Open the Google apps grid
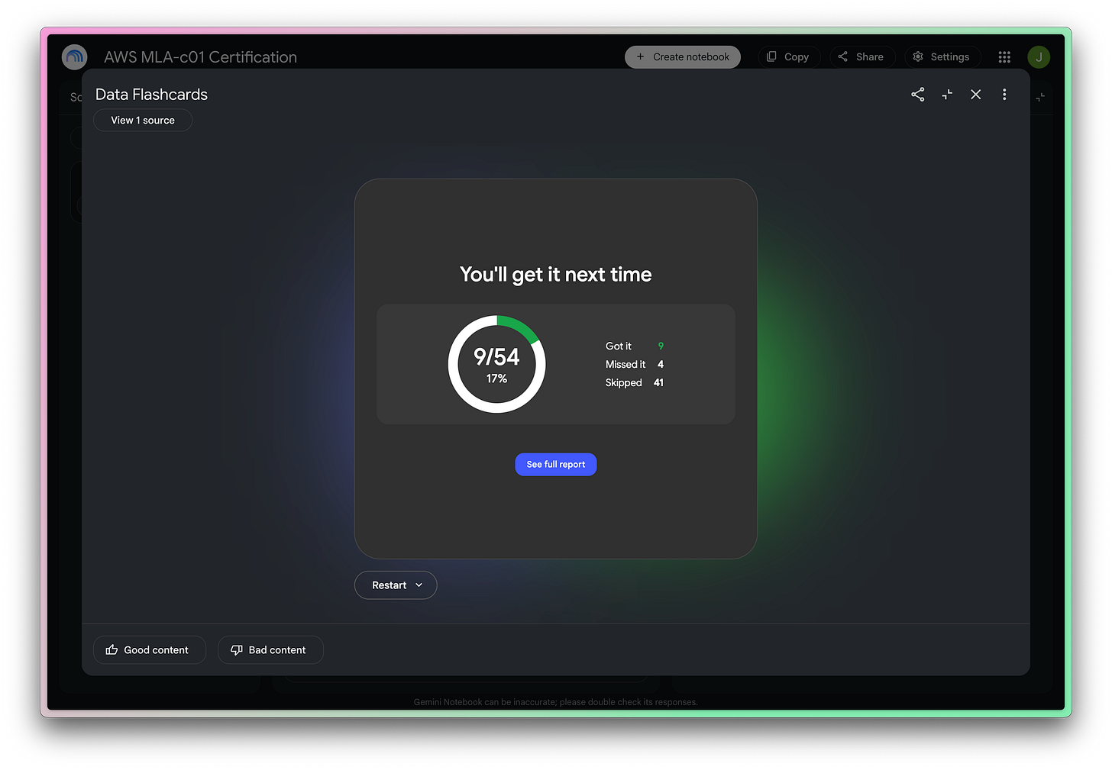The height and width of the screenshot is (770, 1112). tap(1004, 57)
